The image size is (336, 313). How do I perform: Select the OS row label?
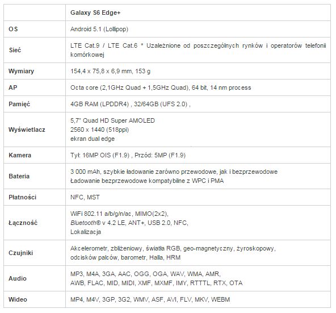click(13, 29)
